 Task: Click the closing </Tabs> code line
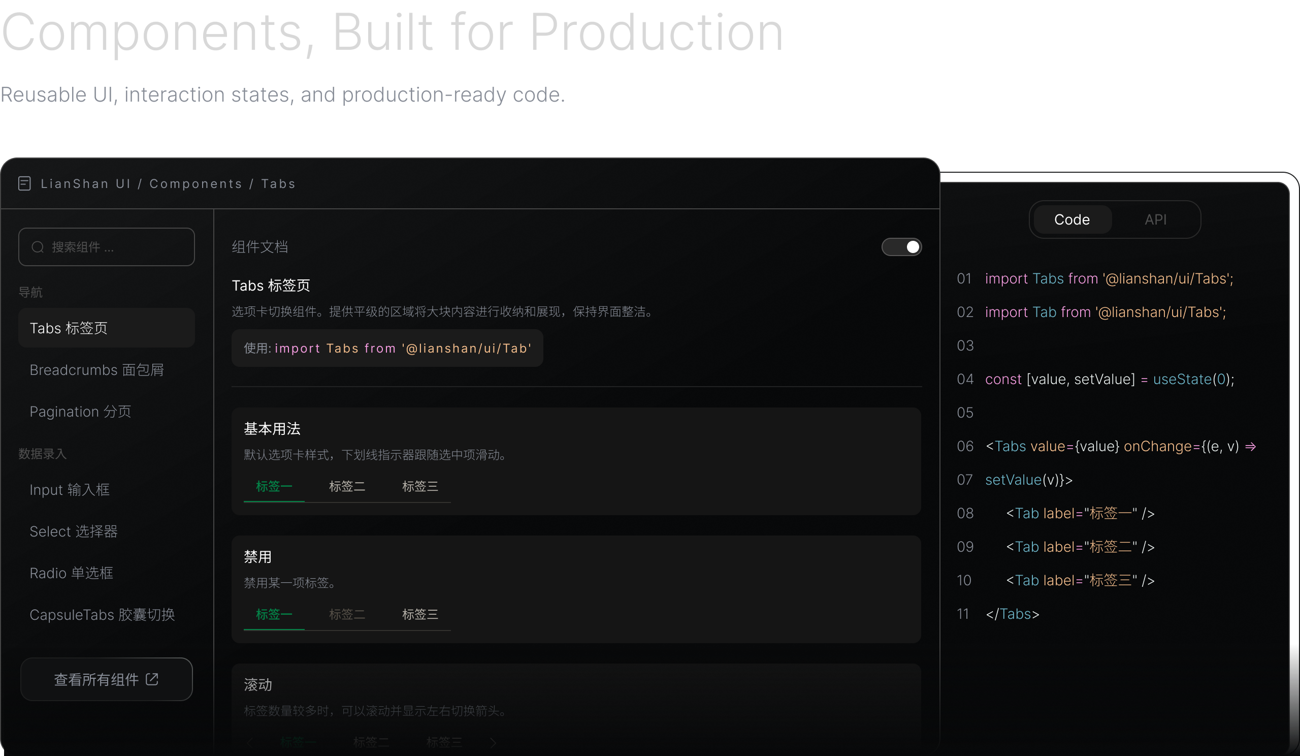pos(1012,614)
